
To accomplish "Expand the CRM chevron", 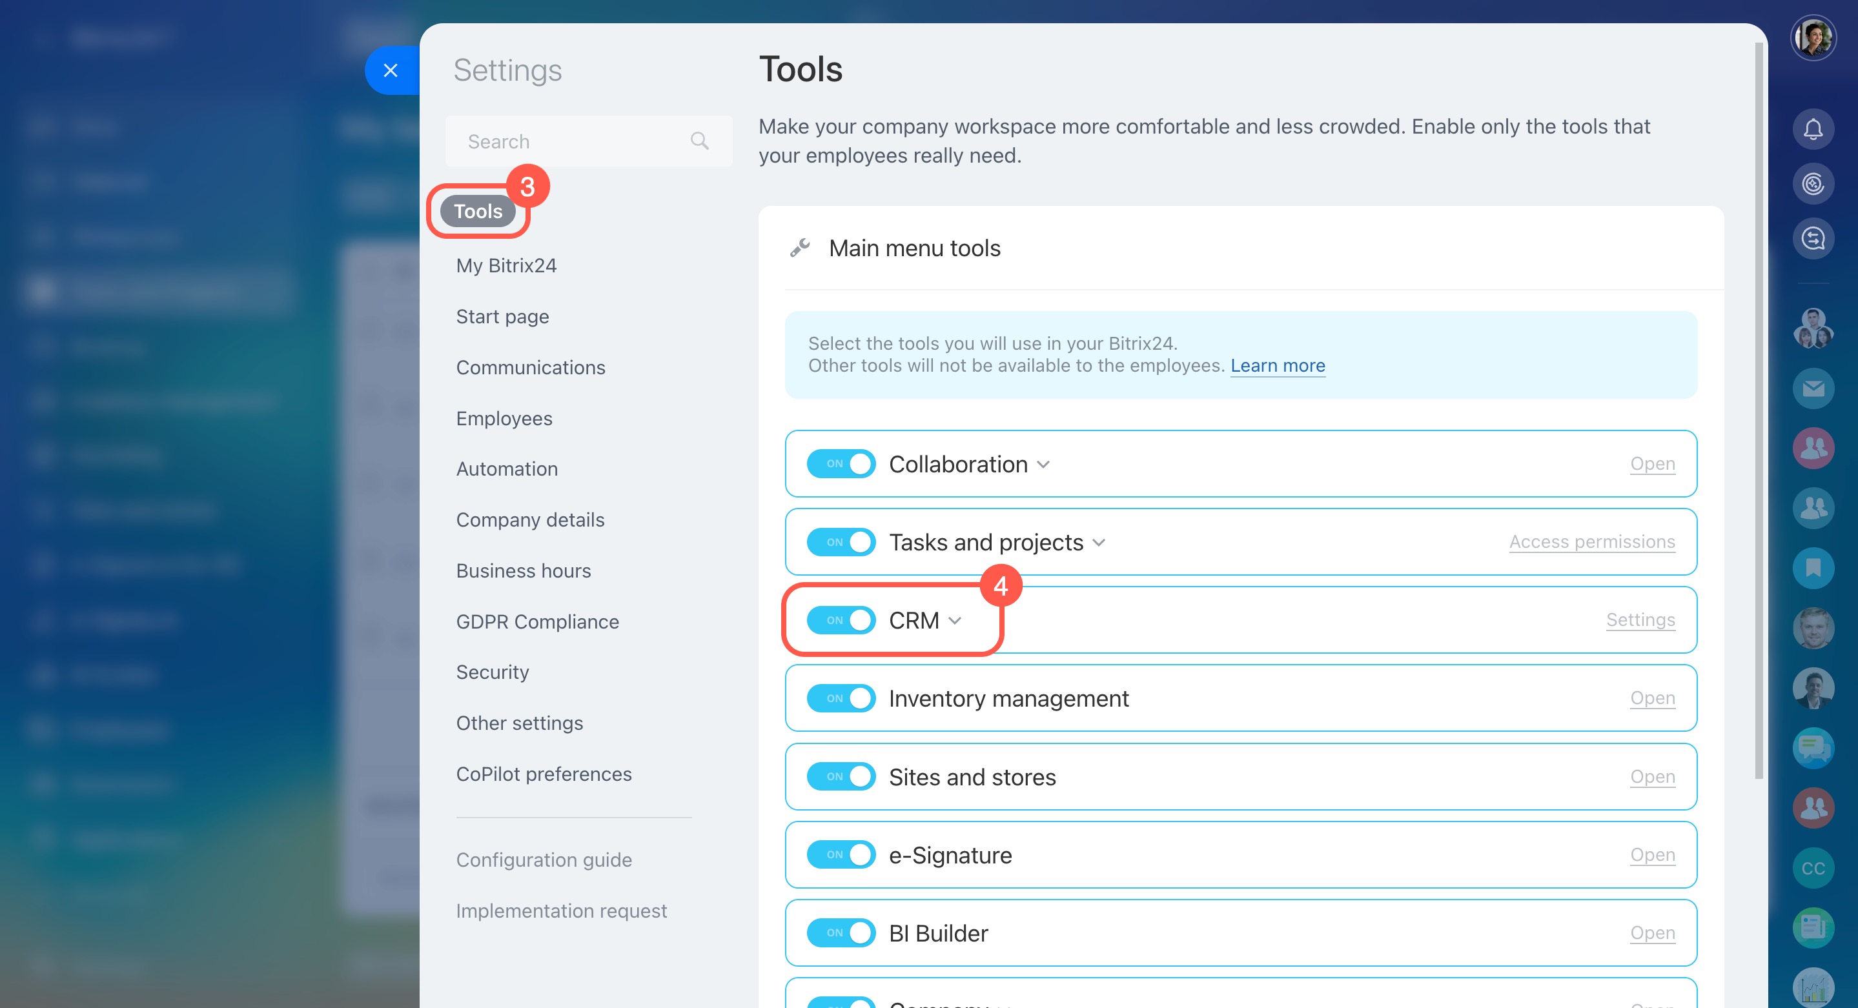I will tap(955, 621).
